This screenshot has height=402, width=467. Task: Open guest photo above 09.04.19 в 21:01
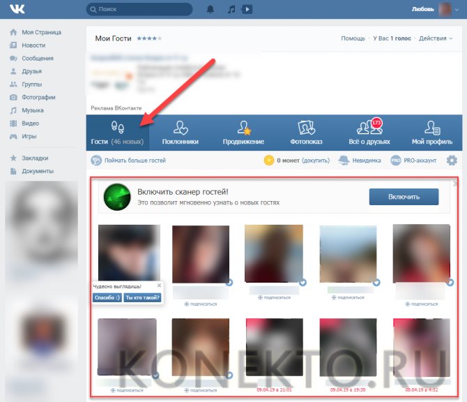pos(275,347)
